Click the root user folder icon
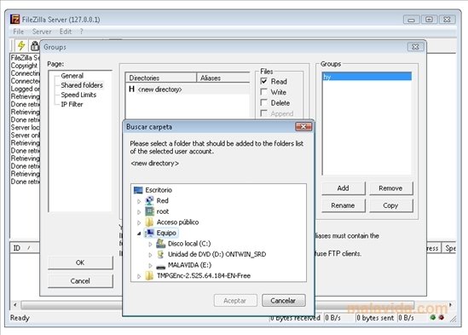This screenshot has height=335, width=468. tap(149, 211)
